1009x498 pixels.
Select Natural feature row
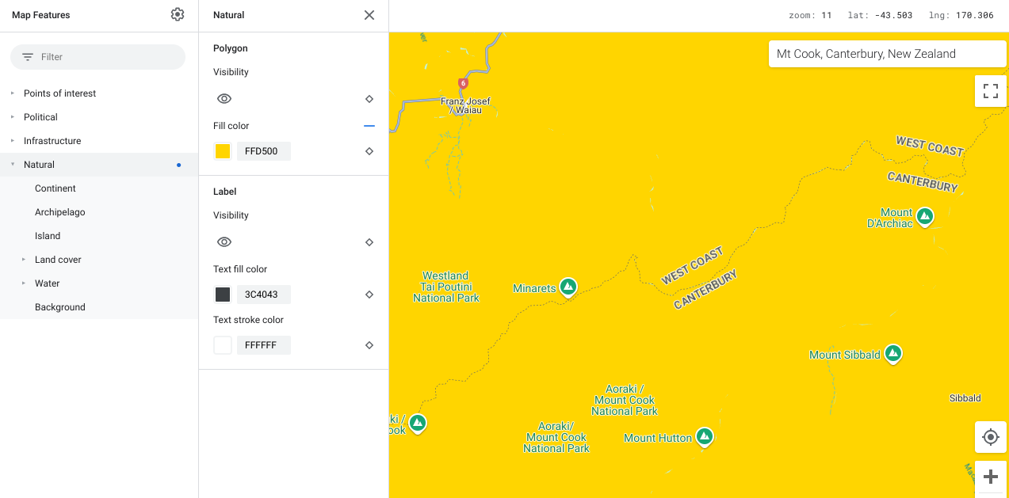click(99, 165)
